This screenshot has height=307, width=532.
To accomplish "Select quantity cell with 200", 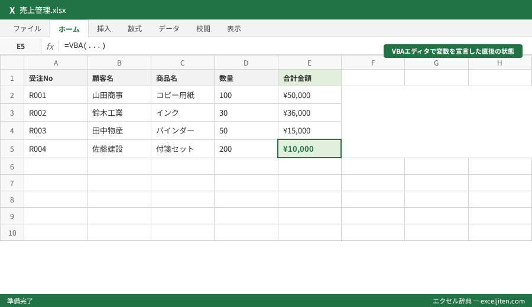I will 246,149.
